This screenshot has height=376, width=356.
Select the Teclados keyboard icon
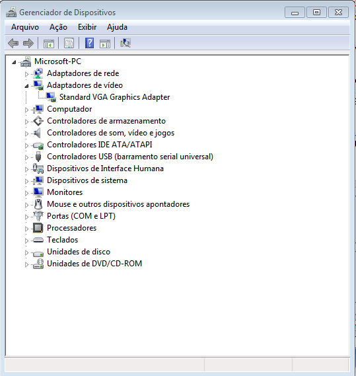coord(38,240)
